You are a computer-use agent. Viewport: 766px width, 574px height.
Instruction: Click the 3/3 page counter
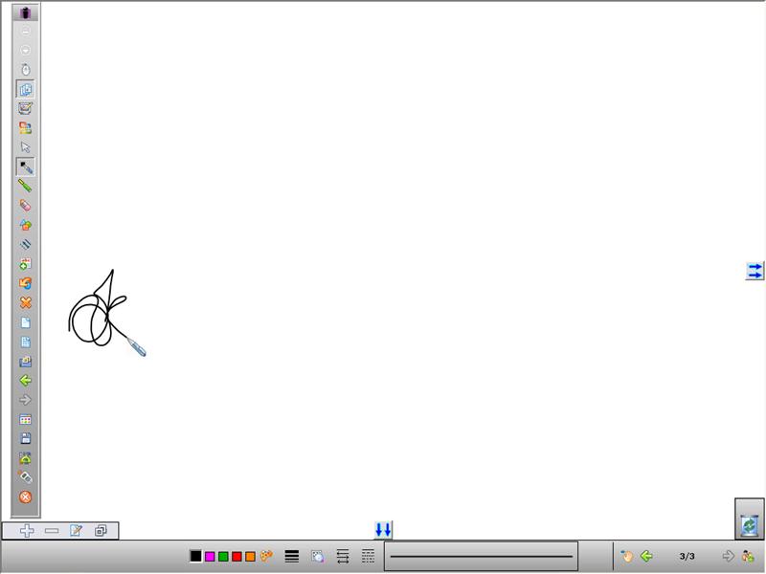tap(687, 556)
